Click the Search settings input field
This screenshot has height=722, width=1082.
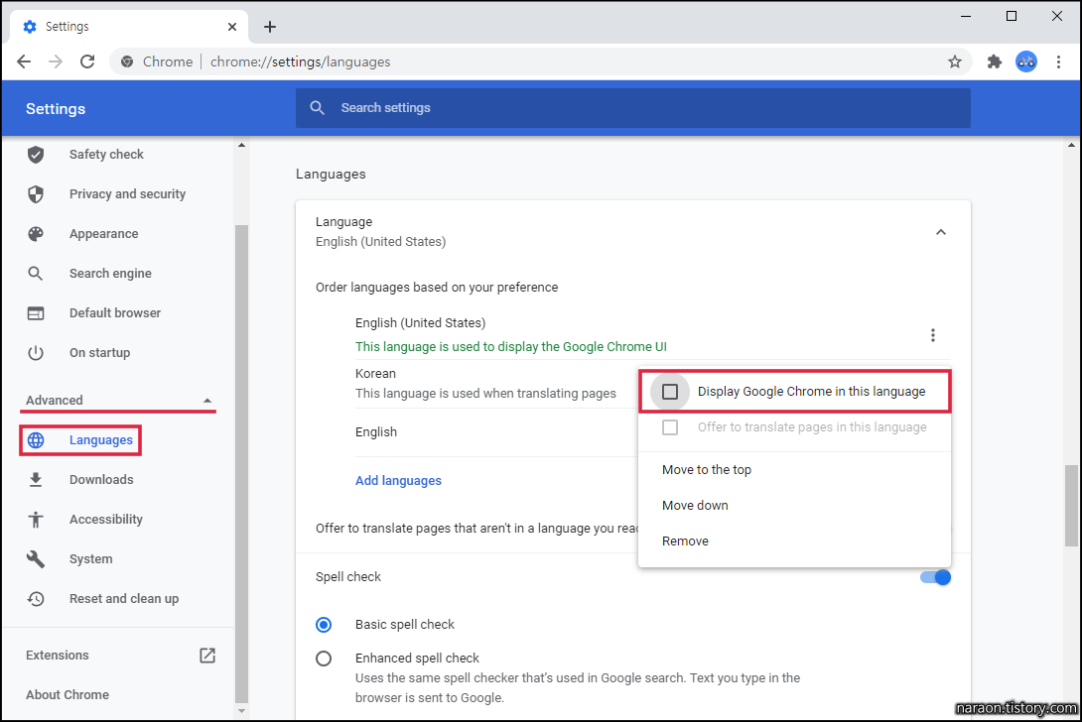(x=632, y=107)
